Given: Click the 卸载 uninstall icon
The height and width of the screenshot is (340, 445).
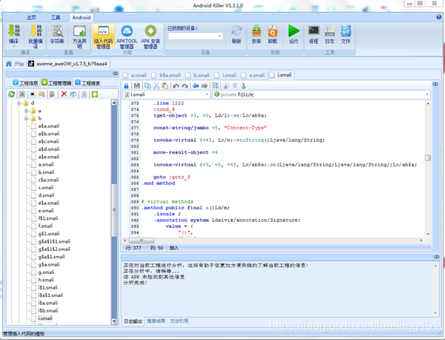Looking at the screenshot, I should [272, 31].
